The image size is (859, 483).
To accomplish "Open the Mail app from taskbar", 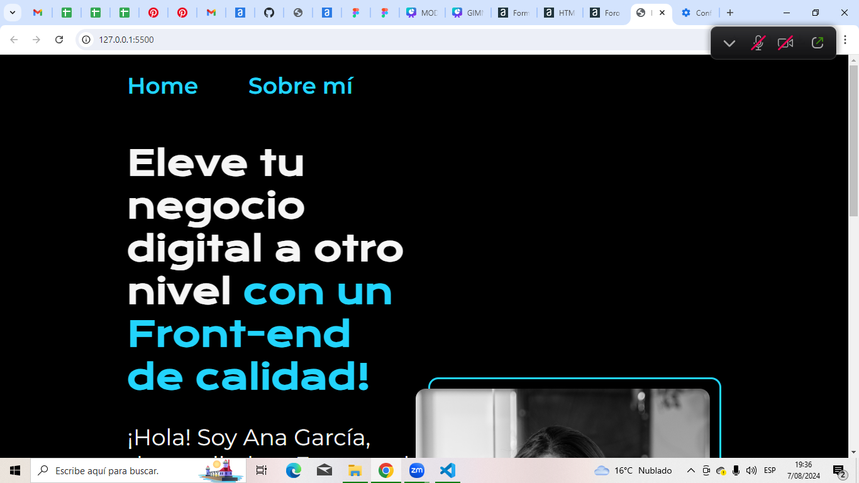I will point(324,470).
